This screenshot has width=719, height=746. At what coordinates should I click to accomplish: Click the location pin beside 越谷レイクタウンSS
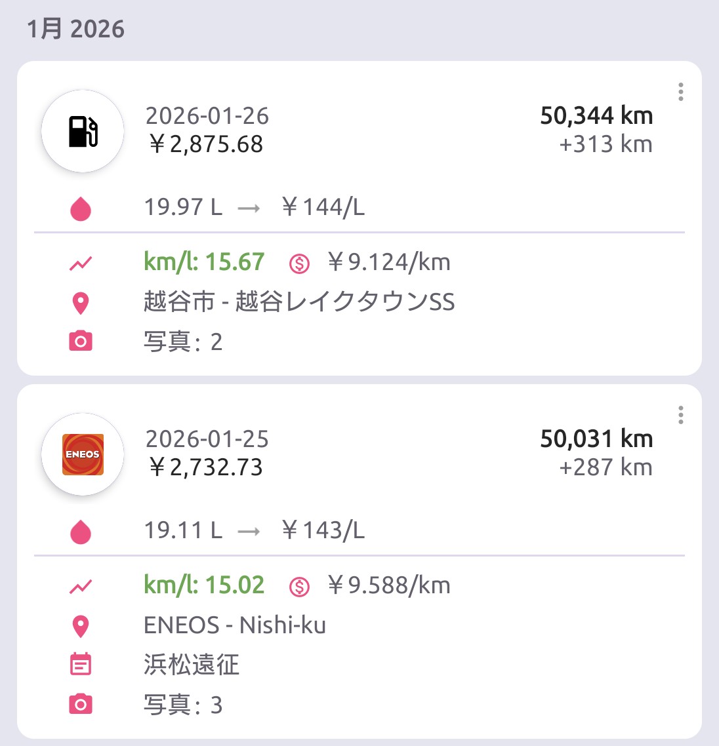81,304
